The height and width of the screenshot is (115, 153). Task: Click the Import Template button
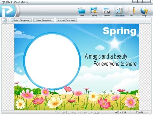[66, 20]
